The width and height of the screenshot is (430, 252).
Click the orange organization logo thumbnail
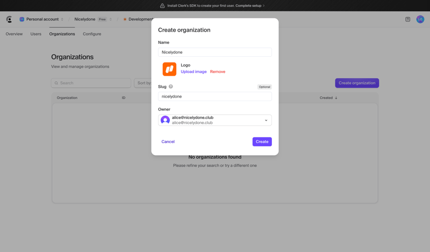pos(169,69)
